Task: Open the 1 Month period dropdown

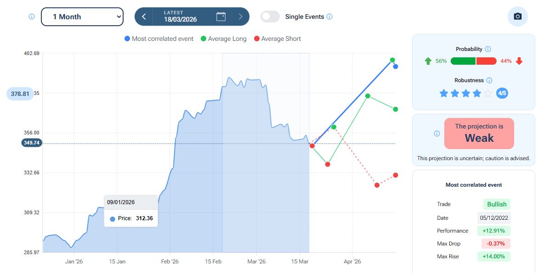Action: [x=82, y=17]
